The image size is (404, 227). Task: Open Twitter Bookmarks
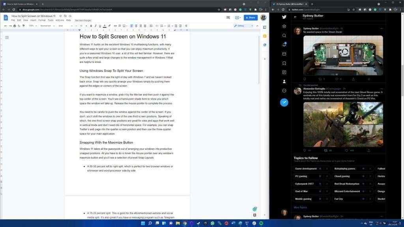[x=284, y=63]
